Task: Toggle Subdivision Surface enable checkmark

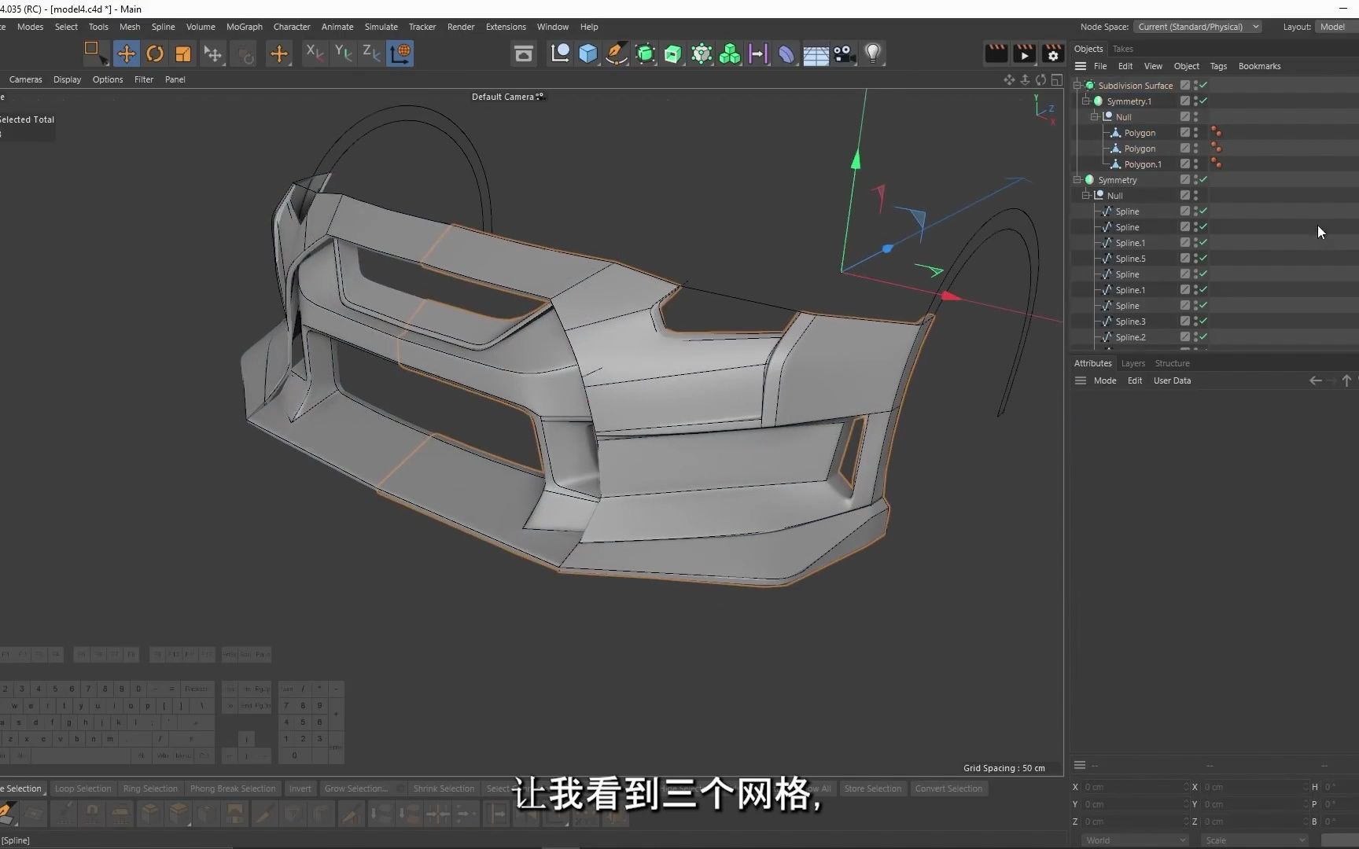Action: coord(1204,85)
